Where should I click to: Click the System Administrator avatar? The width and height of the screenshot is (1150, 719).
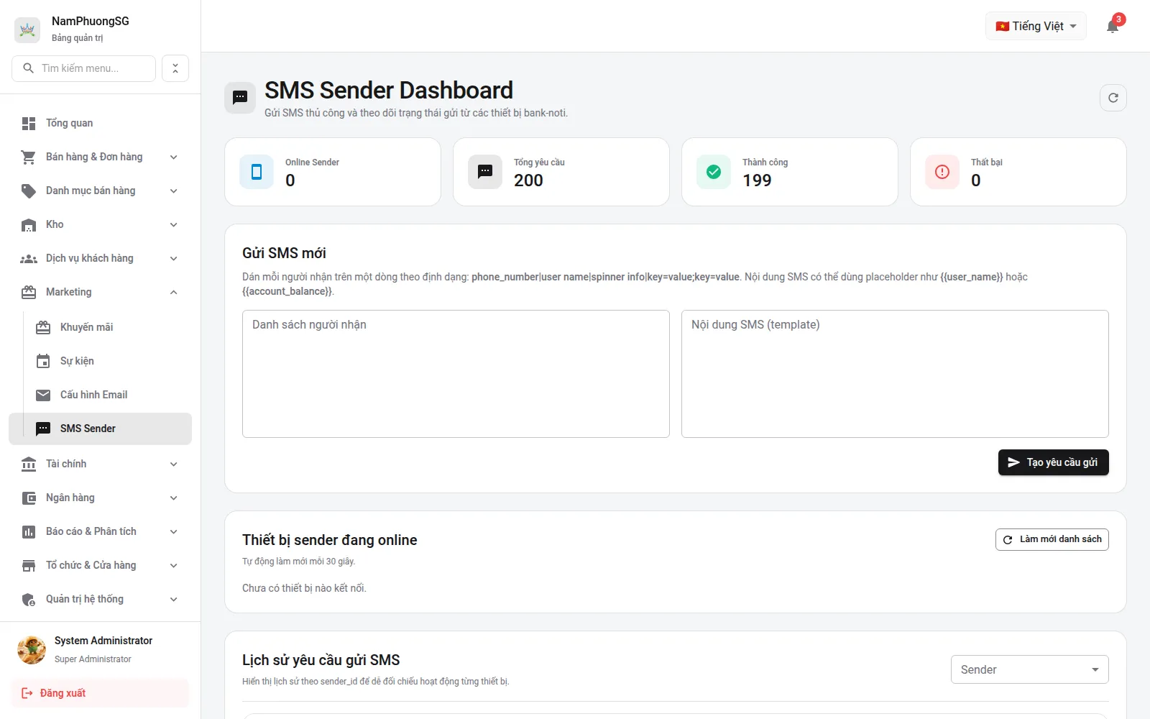32,649
